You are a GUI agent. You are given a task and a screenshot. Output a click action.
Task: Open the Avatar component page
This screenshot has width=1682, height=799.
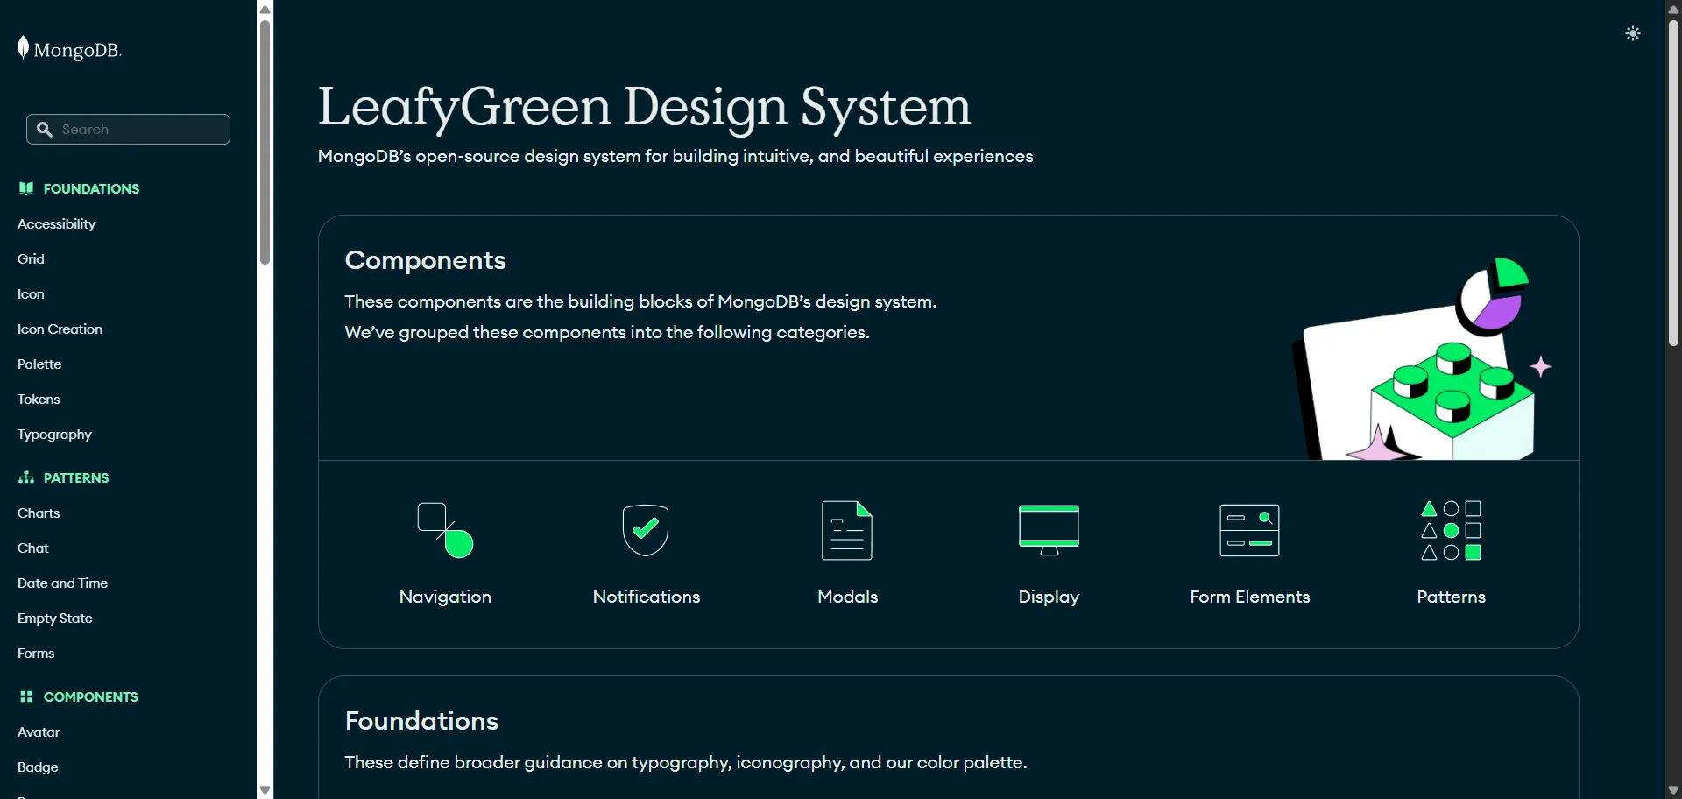click(39, 732)
